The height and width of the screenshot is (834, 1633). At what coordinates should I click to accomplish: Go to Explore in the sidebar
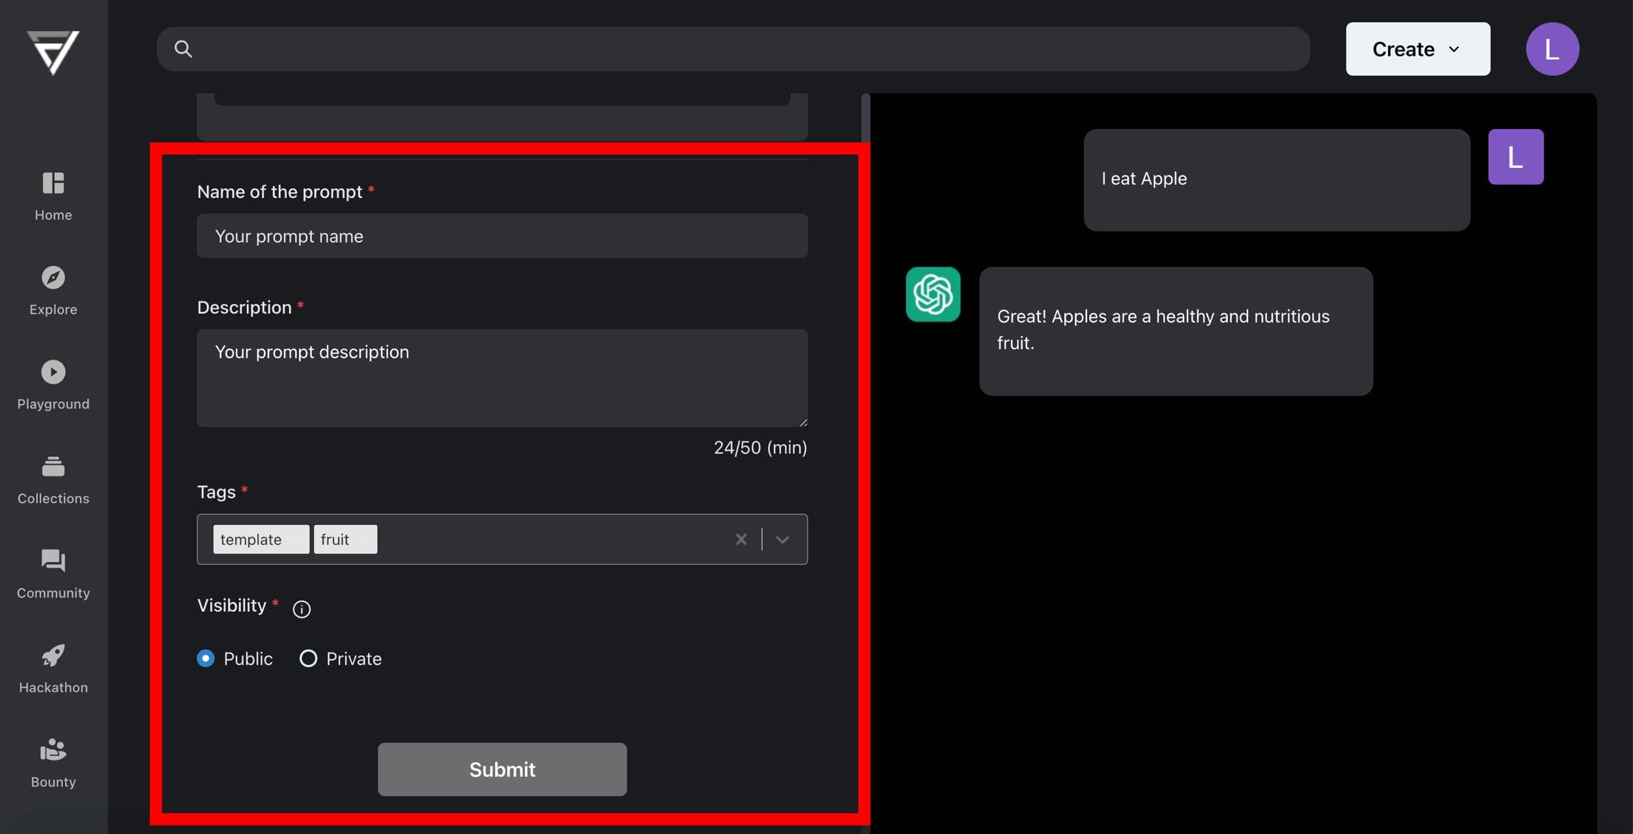pos(53,291)
